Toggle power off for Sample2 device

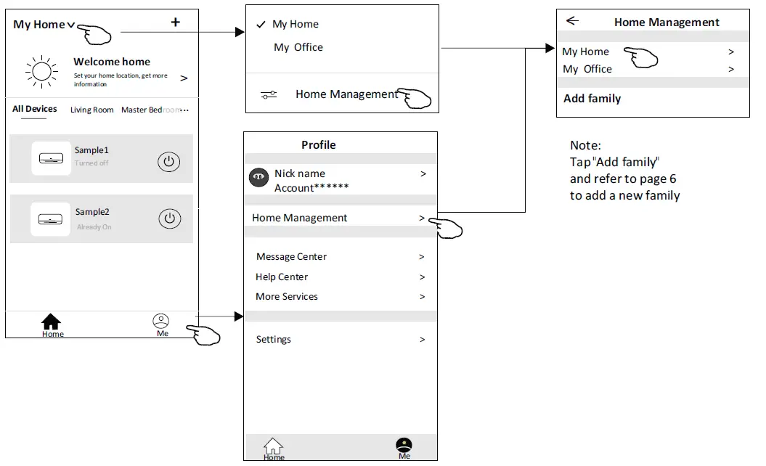point(169,218)
